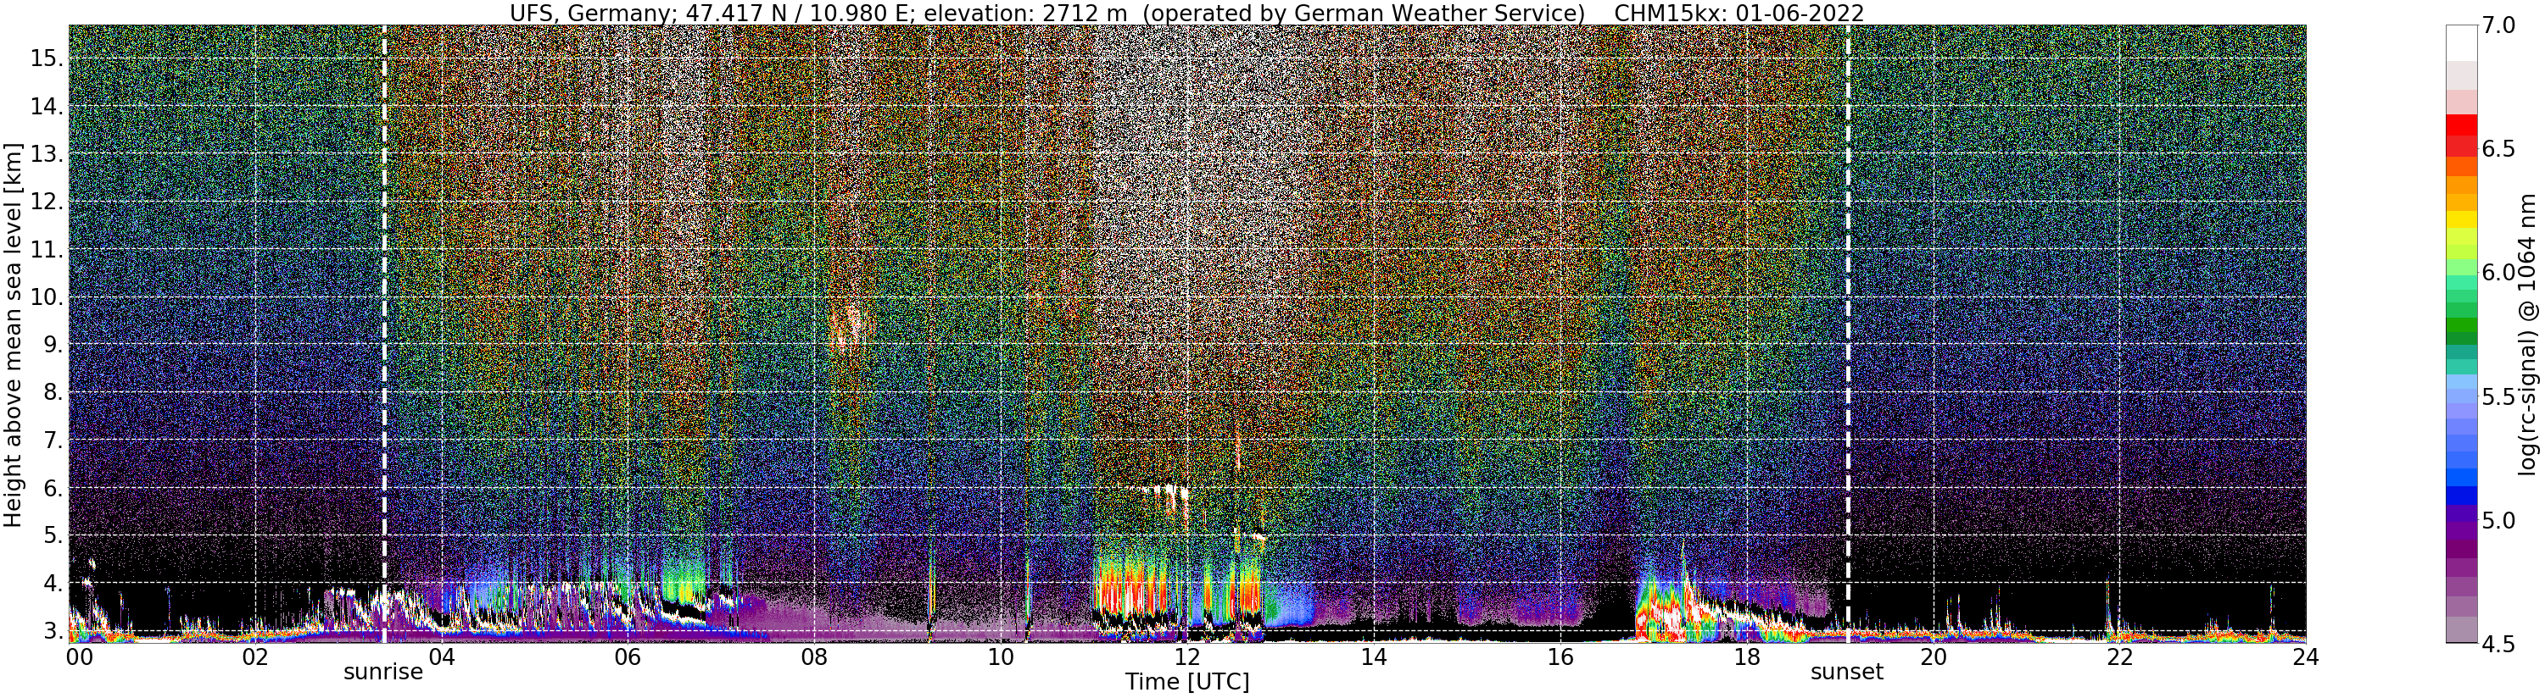Click the time tick label "18"

[x=1747, y=657]
